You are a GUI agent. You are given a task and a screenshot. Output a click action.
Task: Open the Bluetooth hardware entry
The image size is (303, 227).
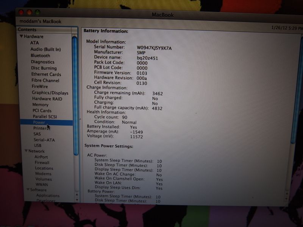[41, 56]
